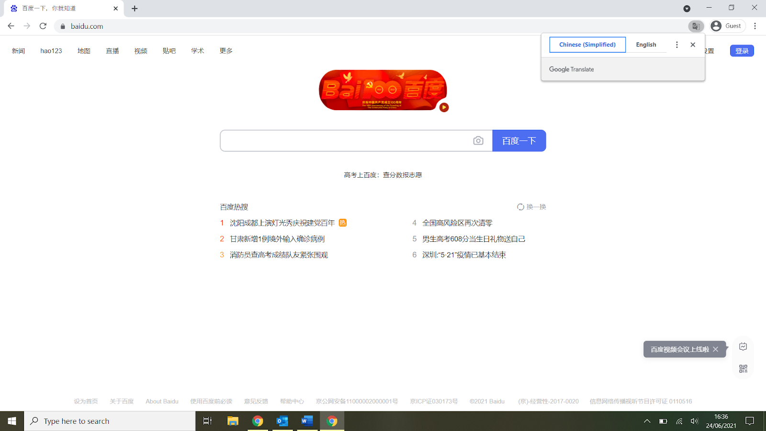This screenshot has height=431, width=766.
Task: Click the 关于百度 footer link
Action: point(122,401)
